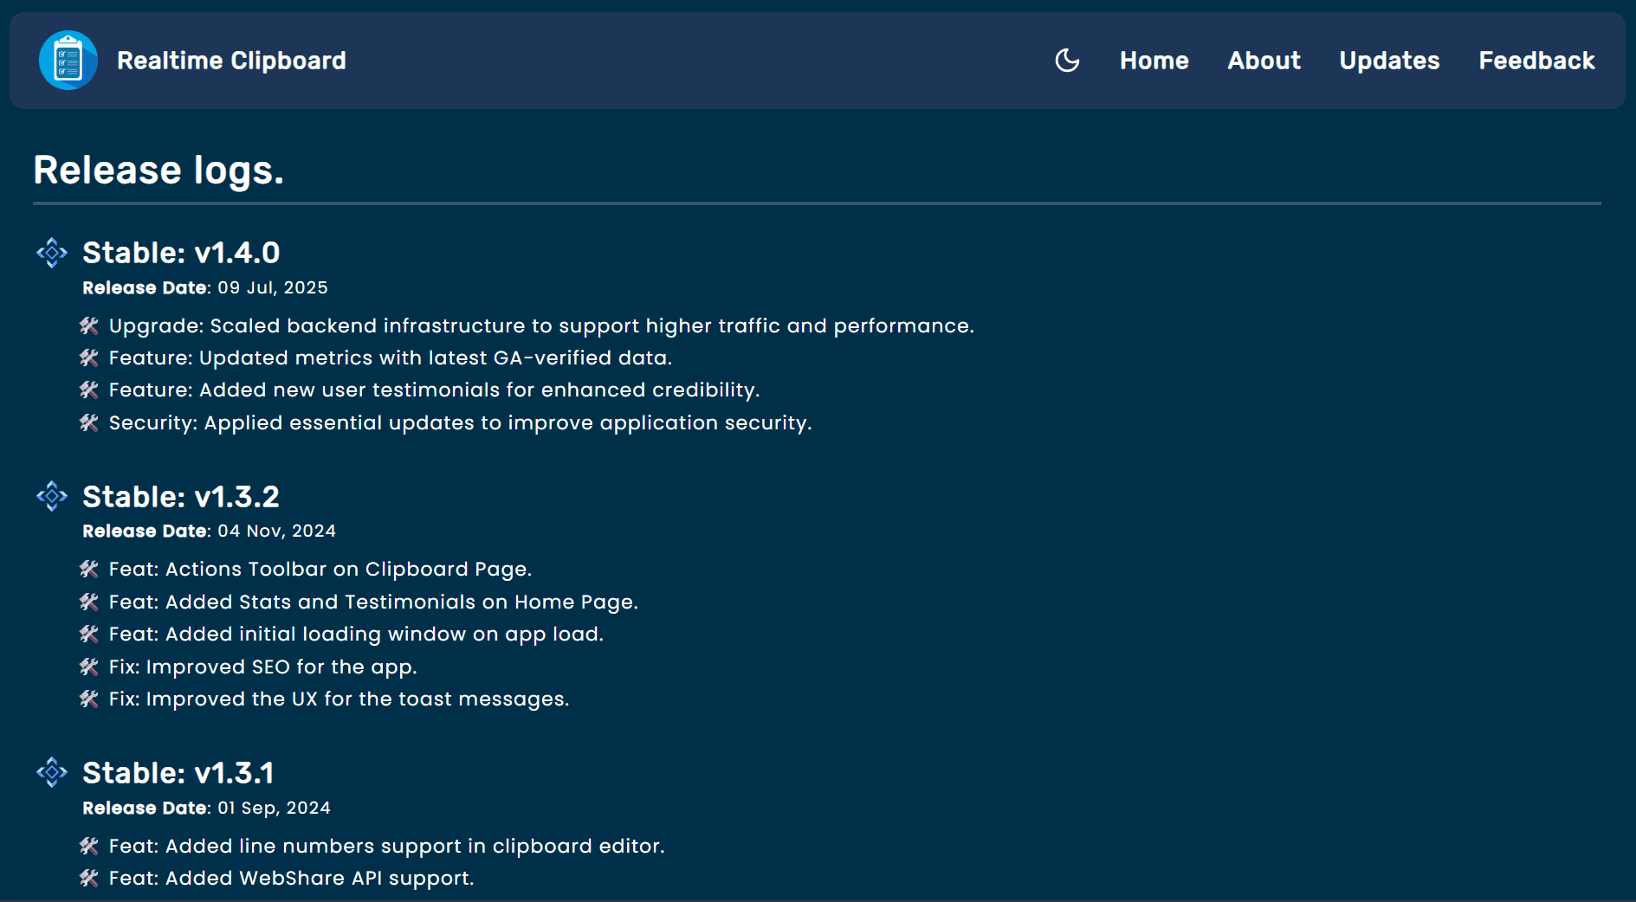The height and width of the screenshot is (902, 1636).
Task: Open the About page
Action: (1264, 61)
